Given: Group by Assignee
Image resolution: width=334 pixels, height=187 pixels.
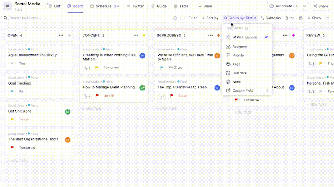Looking at the screenshot, I should (247, 47).
